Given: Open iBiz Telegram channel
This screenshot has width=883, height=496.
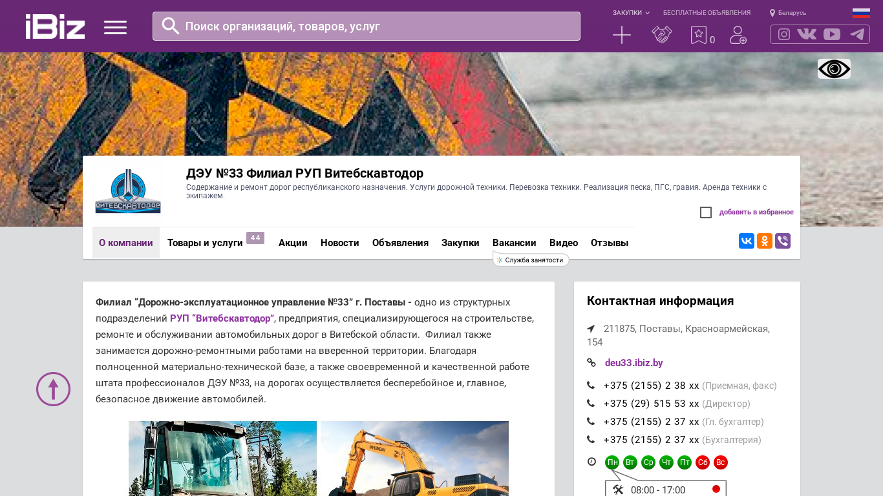Looking at the screenshot, I should pos(857,34).
